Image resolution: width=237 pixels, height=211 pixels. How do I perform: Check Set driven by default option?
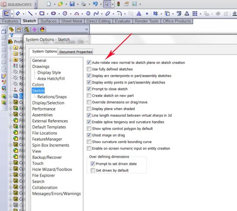[93, 170]
